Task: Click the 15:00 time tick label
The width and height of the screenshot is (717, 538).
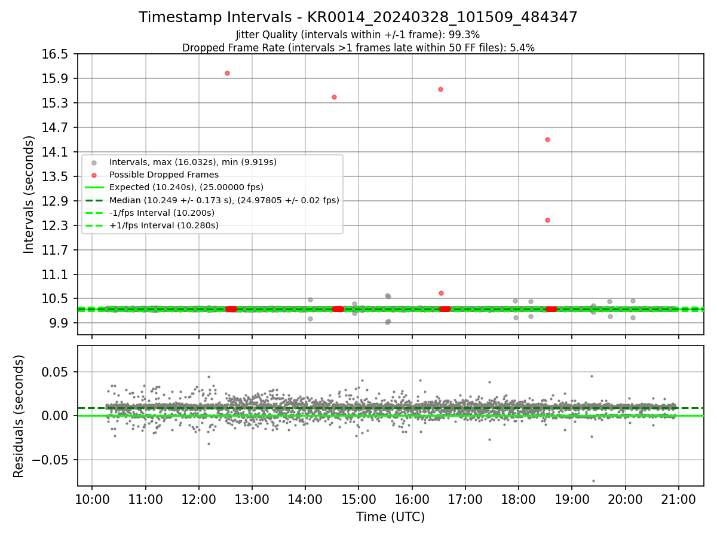Action: point(358,499)
